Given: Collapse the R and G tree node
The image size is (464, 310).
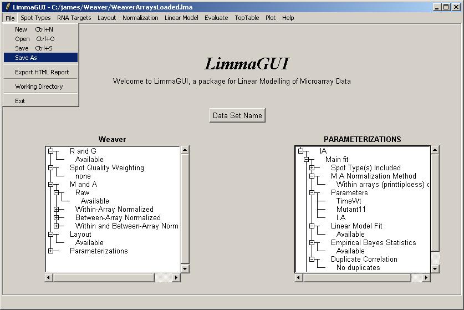Looking at the screenshot, I should coord(51,151).
